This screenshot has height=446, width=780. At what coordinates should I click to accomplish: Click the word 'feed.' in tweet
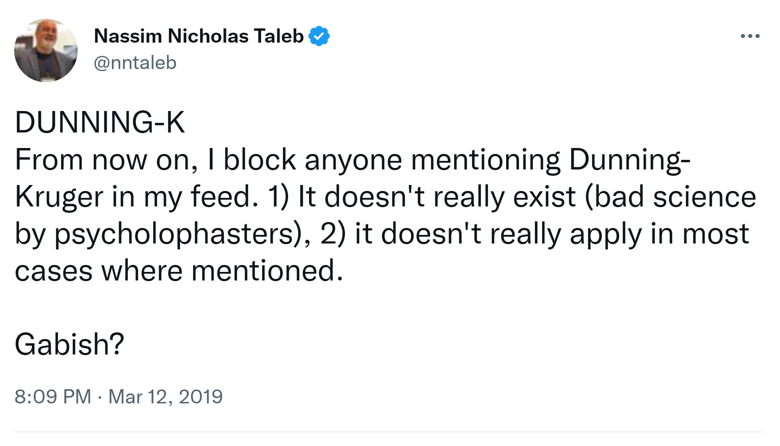[225, 197]
